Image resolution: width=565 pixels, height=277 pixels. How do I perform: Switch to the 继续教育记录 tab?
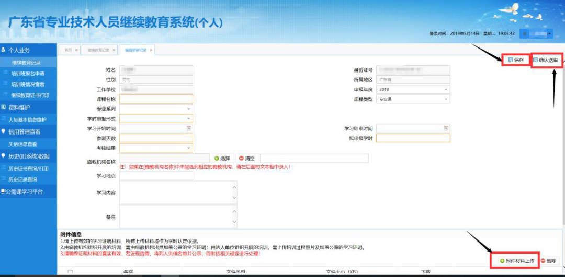click(x=98, y=50)
